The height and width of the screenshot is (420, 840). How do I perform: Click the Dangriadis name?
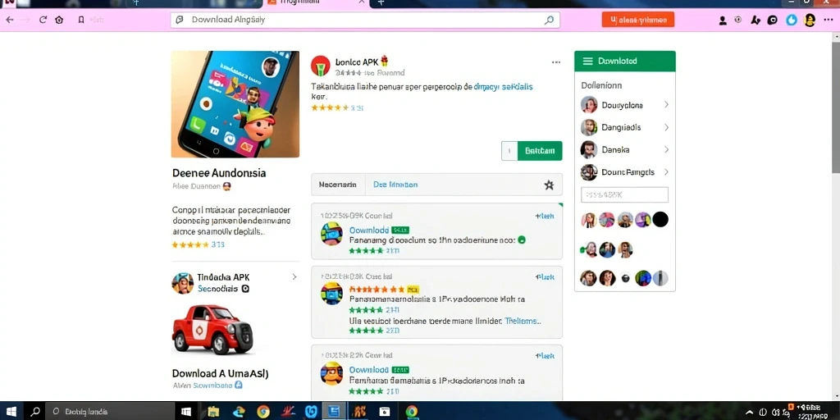click(621, 127)
